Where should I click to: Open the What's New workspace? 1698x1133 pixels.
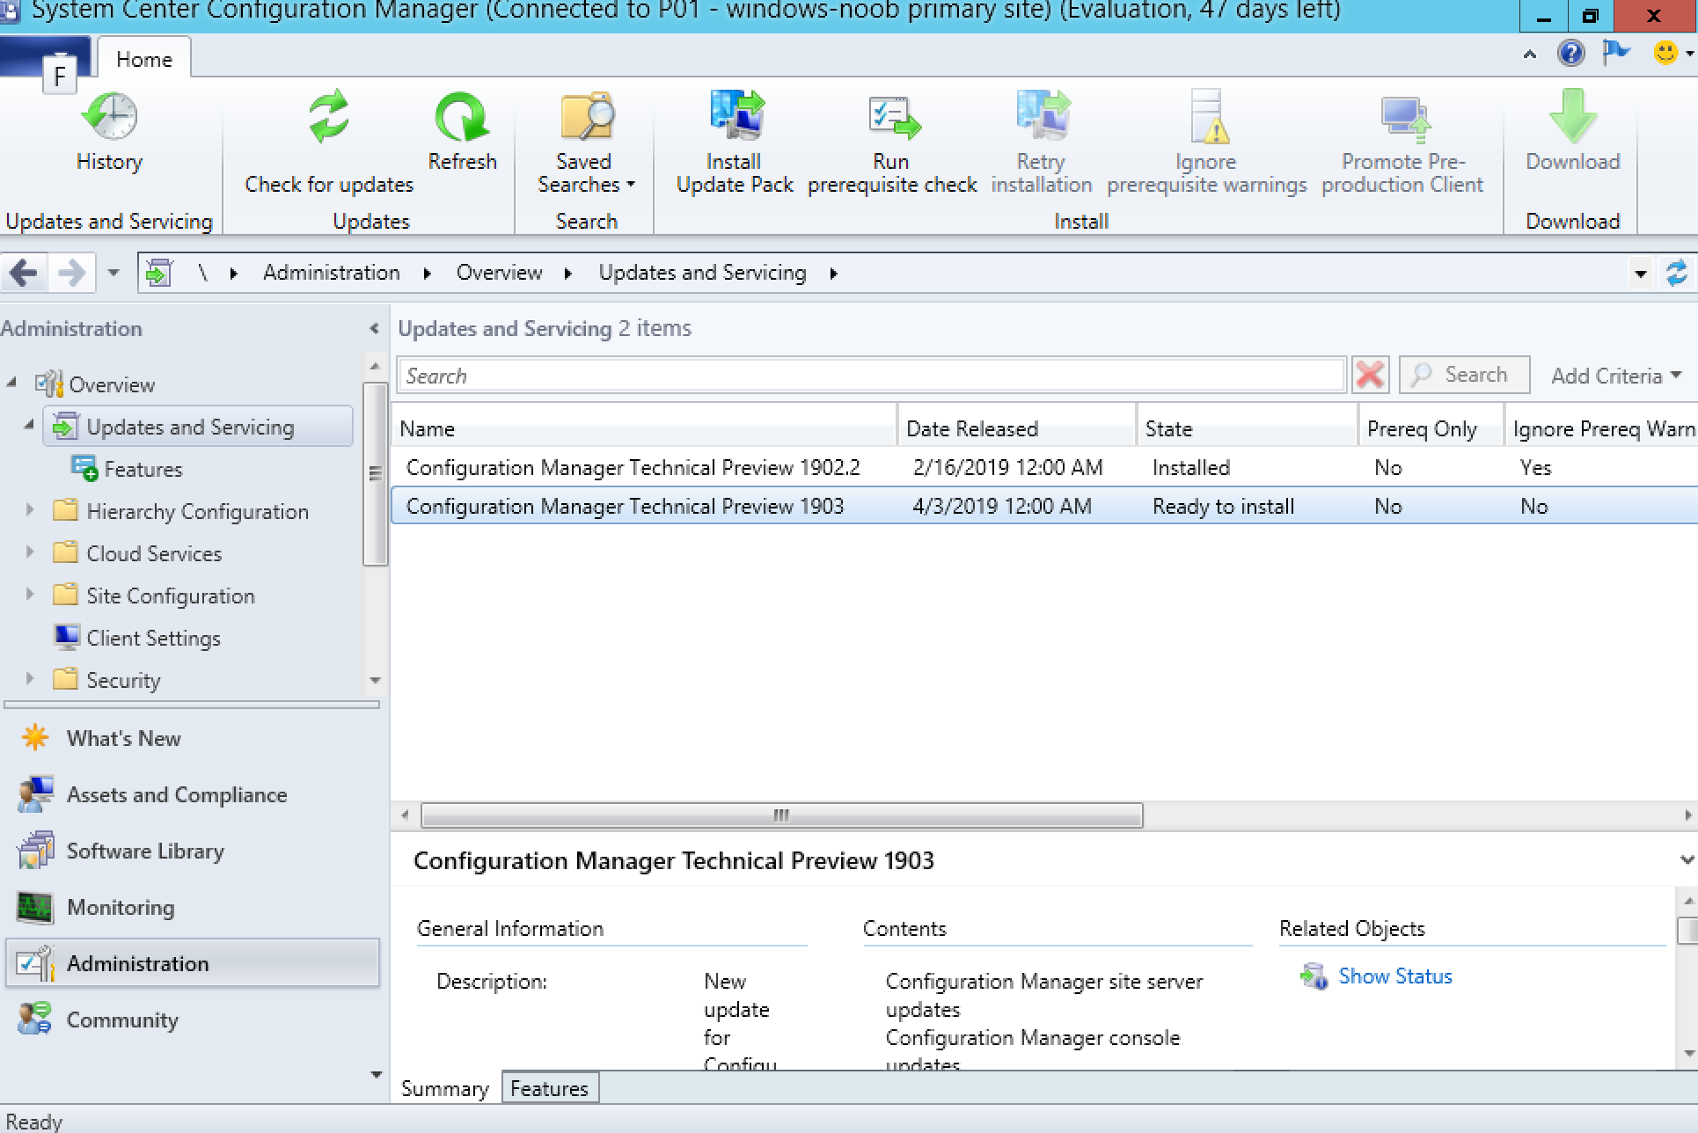[192, 738]
